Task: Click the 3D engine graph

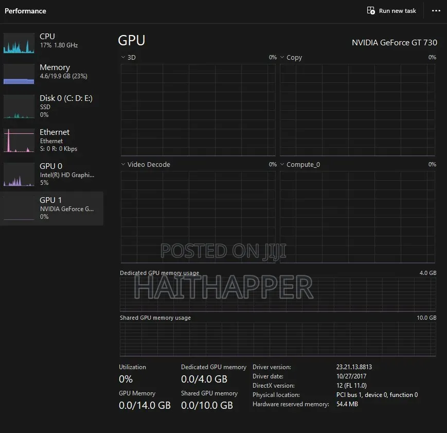Action: [x=198, y=110]
